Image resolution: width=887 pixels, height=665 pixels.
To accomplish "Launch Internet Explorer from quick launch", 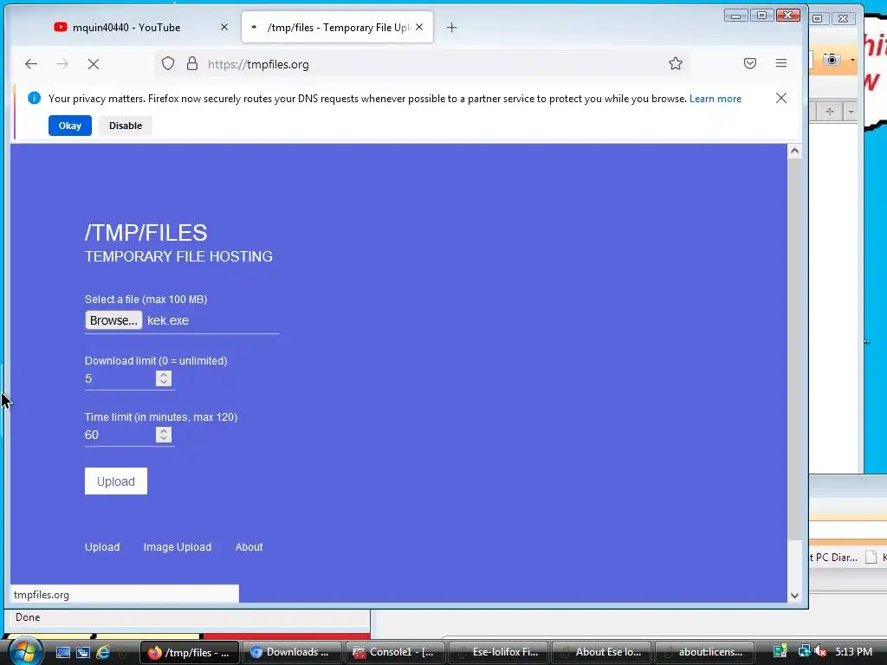I will [x=103, y=653].
